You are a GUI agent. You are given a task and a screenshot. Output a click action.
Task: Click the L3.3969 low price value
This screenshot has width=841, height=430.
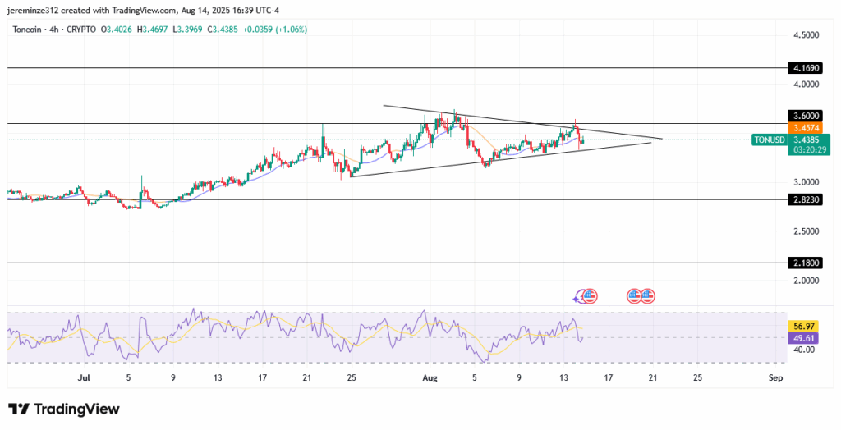coord(188,30)
